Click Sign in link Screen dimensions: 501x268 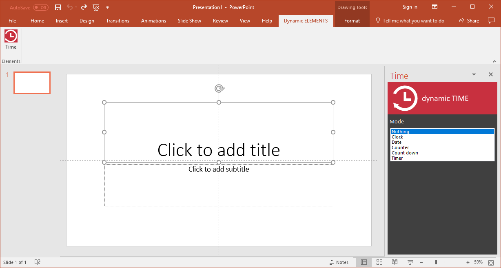410,7
